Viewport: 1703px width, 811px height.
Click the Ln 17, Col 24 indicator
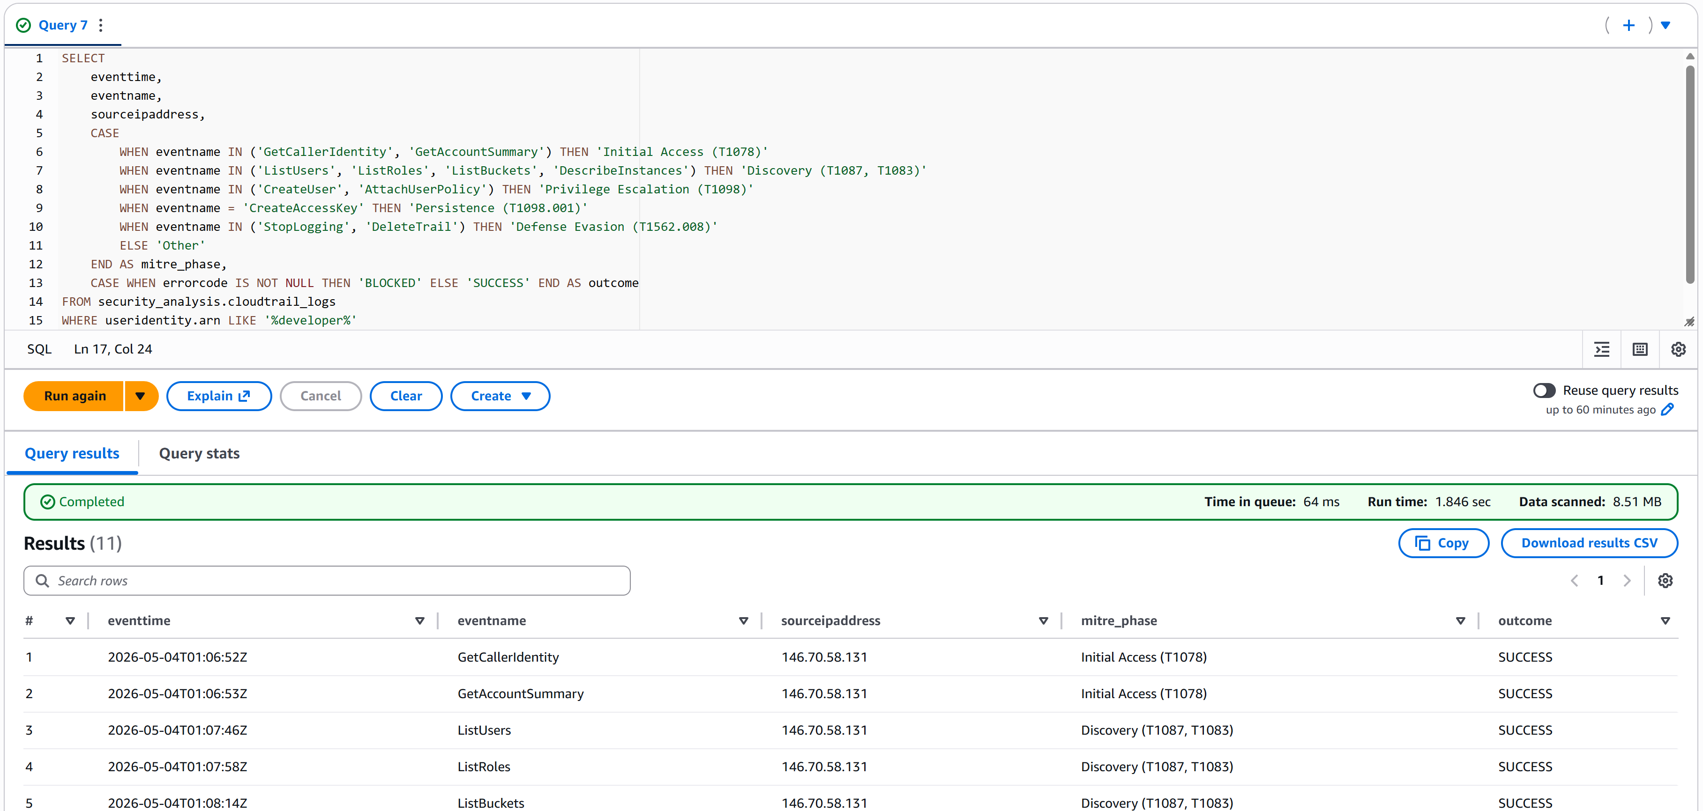point(113,349)
